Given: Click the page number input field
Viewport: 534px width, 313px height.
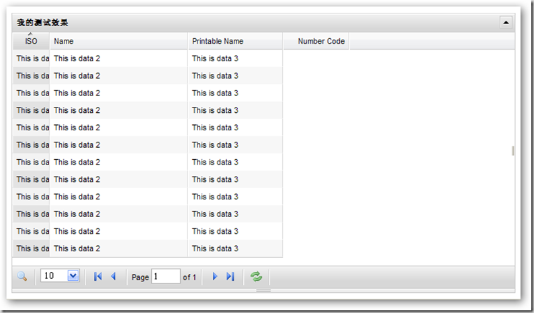Looking at the screenshot, I should click(165, 277).
